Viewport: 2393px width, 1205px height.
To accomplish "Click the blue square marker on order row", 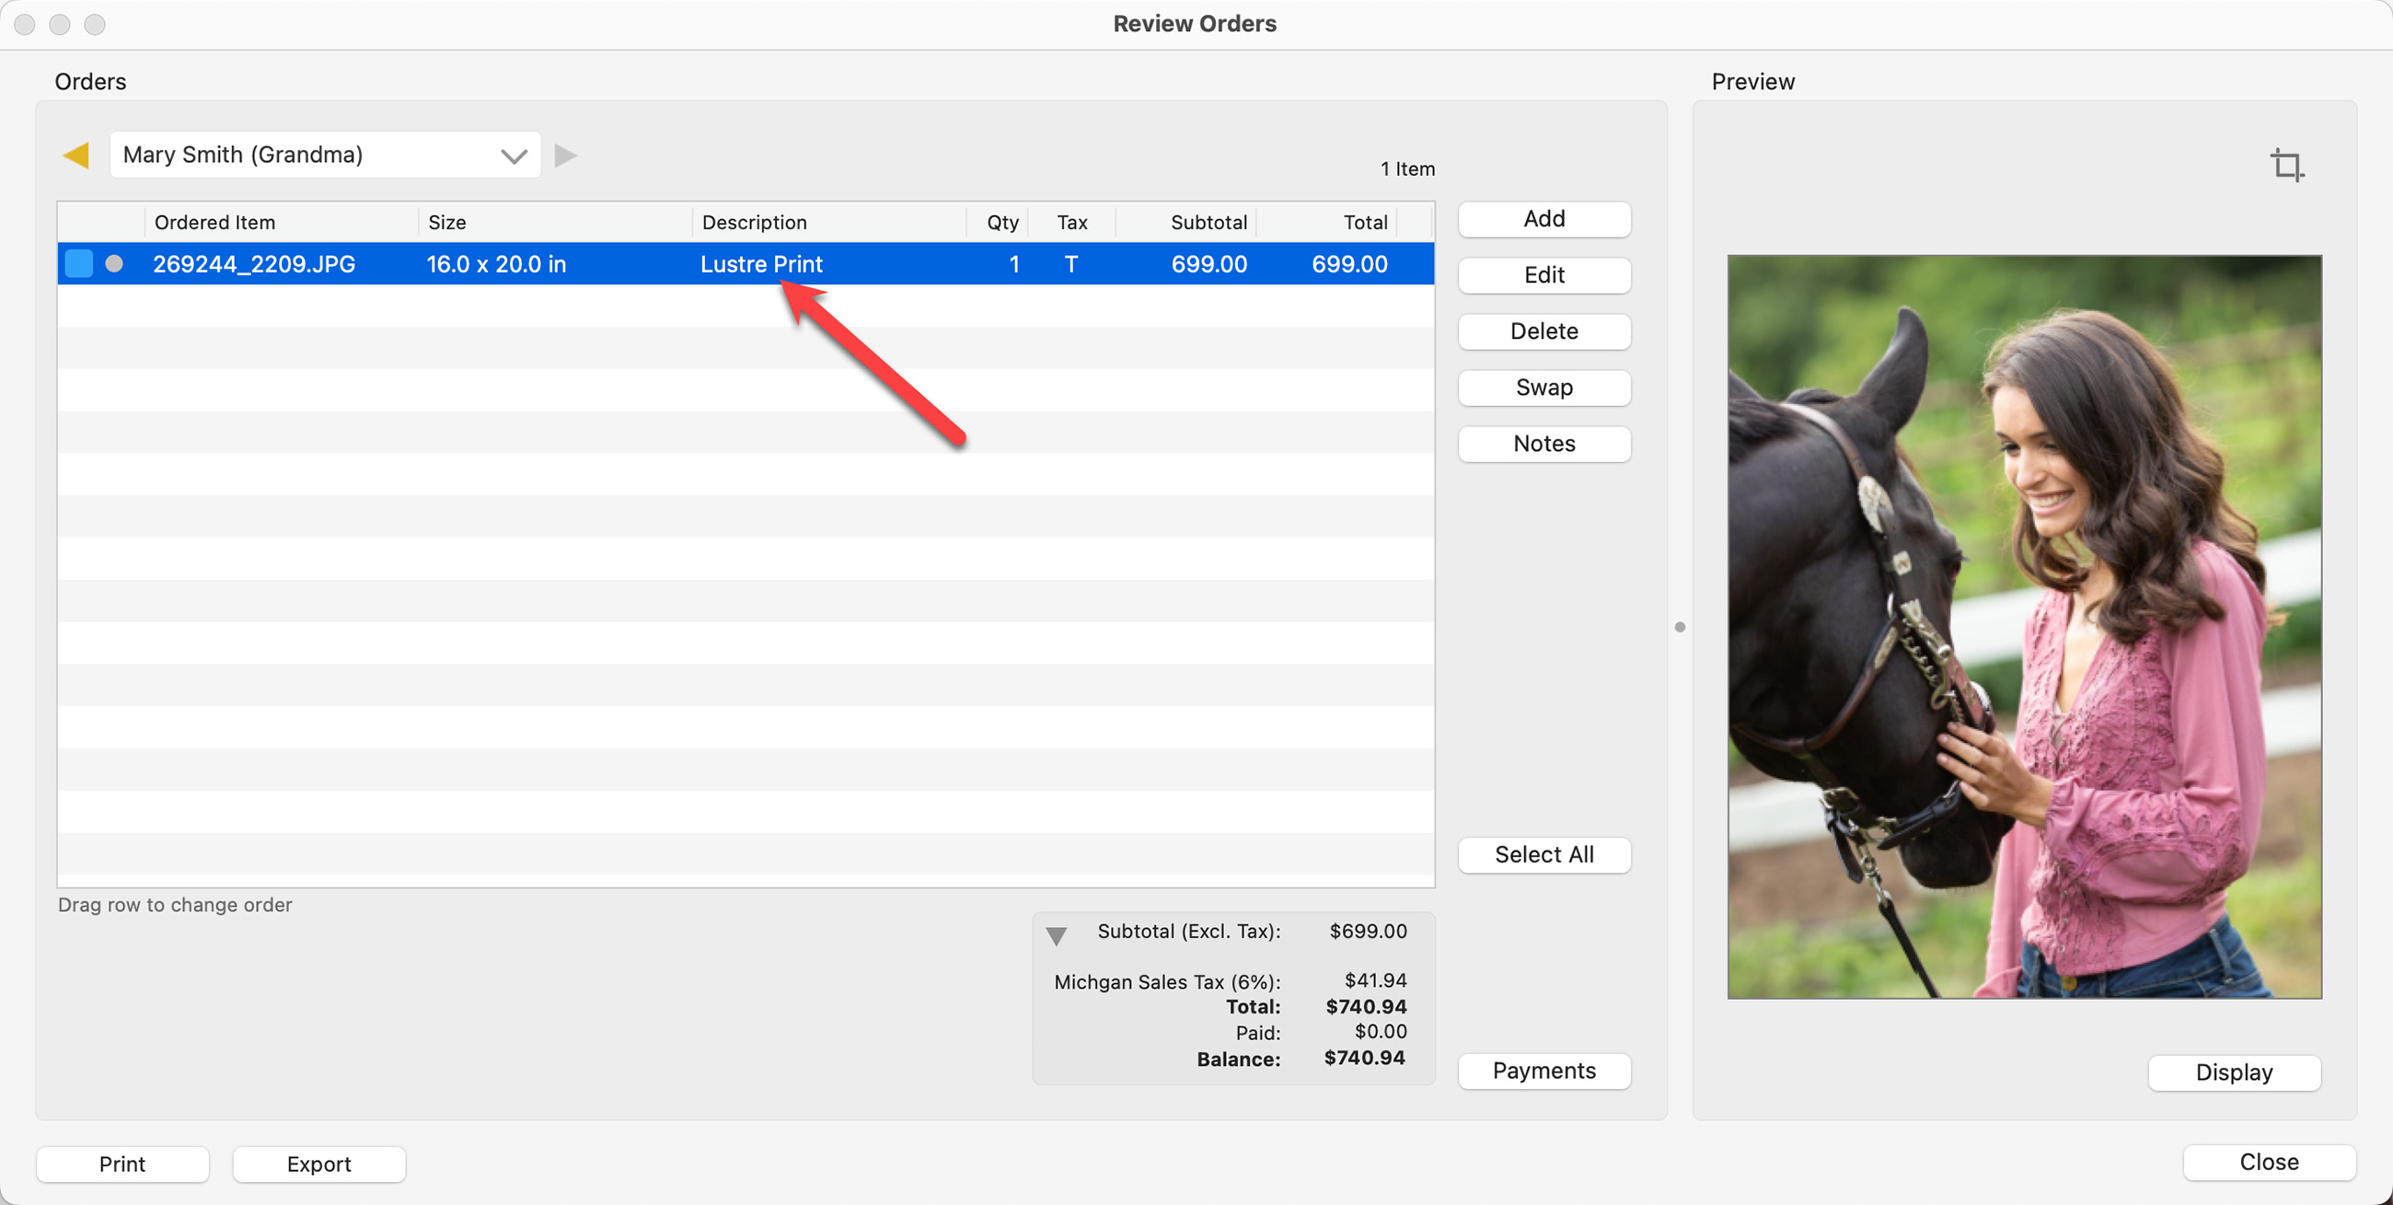I will 79,264.
